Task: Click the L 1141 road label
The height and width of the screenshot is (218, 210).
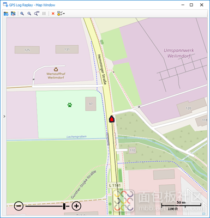Action: tap(115, 185)
